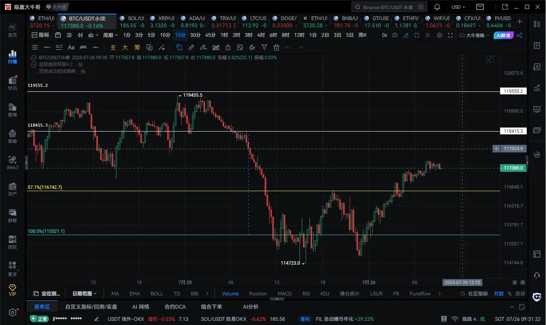The width and height of the screenshot is (546, 325).
Task: Click the AI解读 button
Action: point(504,35)
